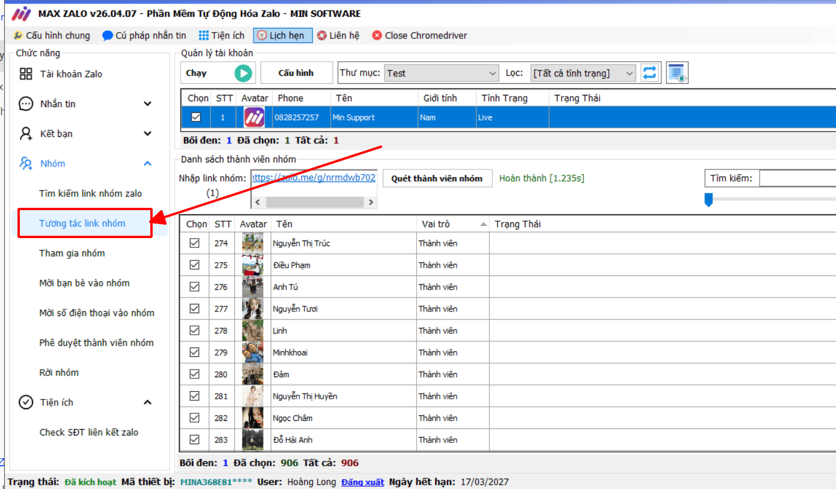Click the avatar of Anh Tú

[252, 287]
